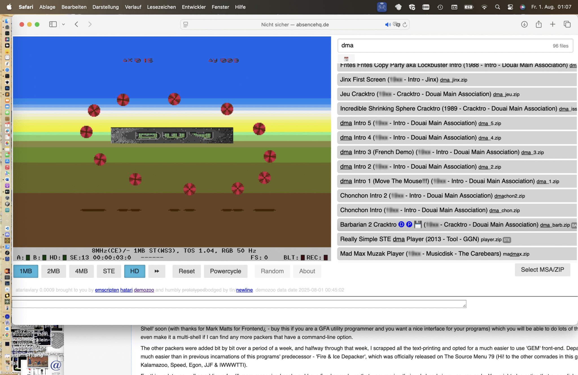Click the blue D badge on Barbarian 2 Cracktro

[401, 224]
